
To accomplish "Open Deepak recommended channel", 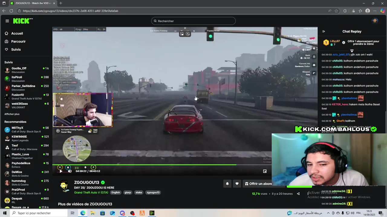I will tap(26, 200).
